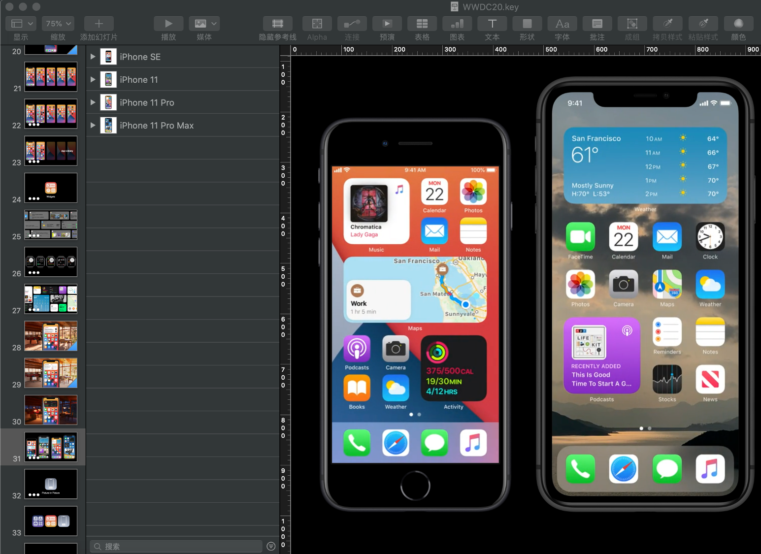This screenshot has width=761, height=554.
Task: Click the 拷贝样式 copy style icon
Action: [667, 24]
